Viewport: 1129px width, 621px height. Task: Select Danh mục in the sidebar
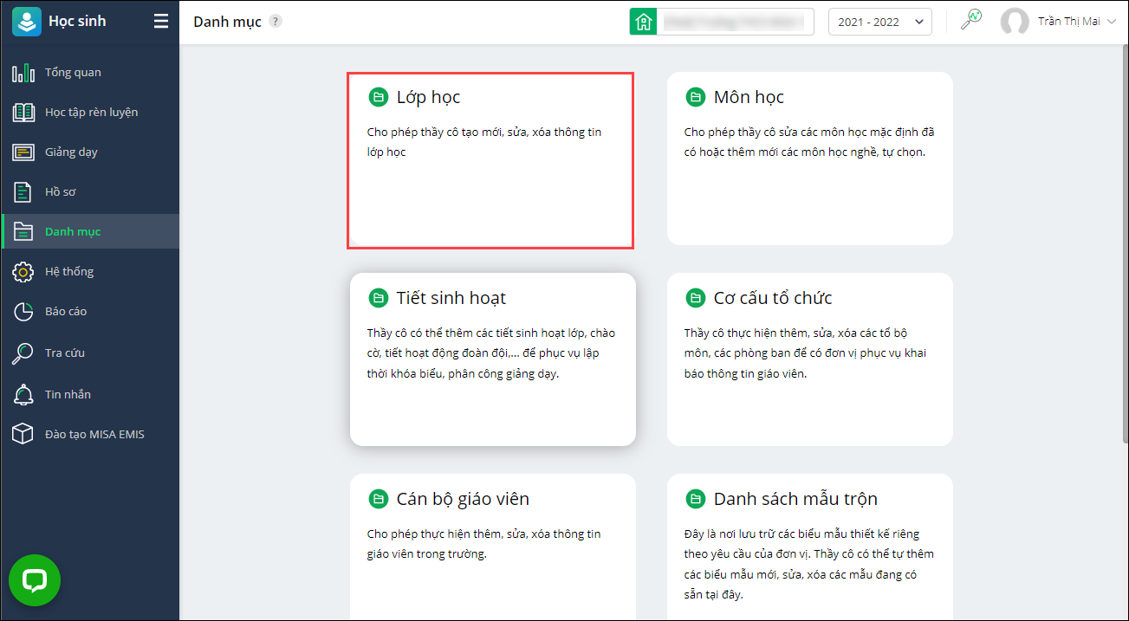point(73,232)
